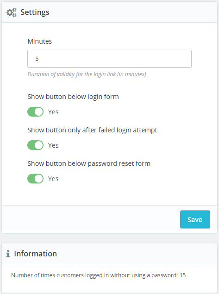Click the Minutes field label
This screenshot has height=294, width=219.
tap(40, 41)
